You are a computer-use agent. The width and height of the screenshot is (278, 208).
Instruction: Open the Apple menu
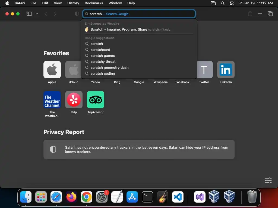click(x=7, y=3)
